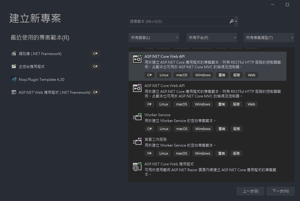Screen dimensions: 300x201
Task: Click the Razor description of ASP.NET Core Web 應用程式
Action: click(x=210, y=172)
